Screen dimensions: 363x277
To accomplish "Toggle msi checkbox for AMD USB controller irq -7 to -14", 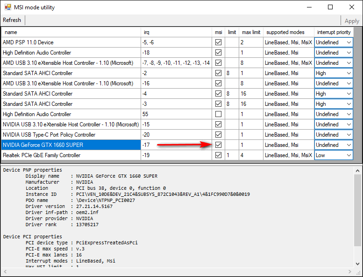I will [218, 63].
